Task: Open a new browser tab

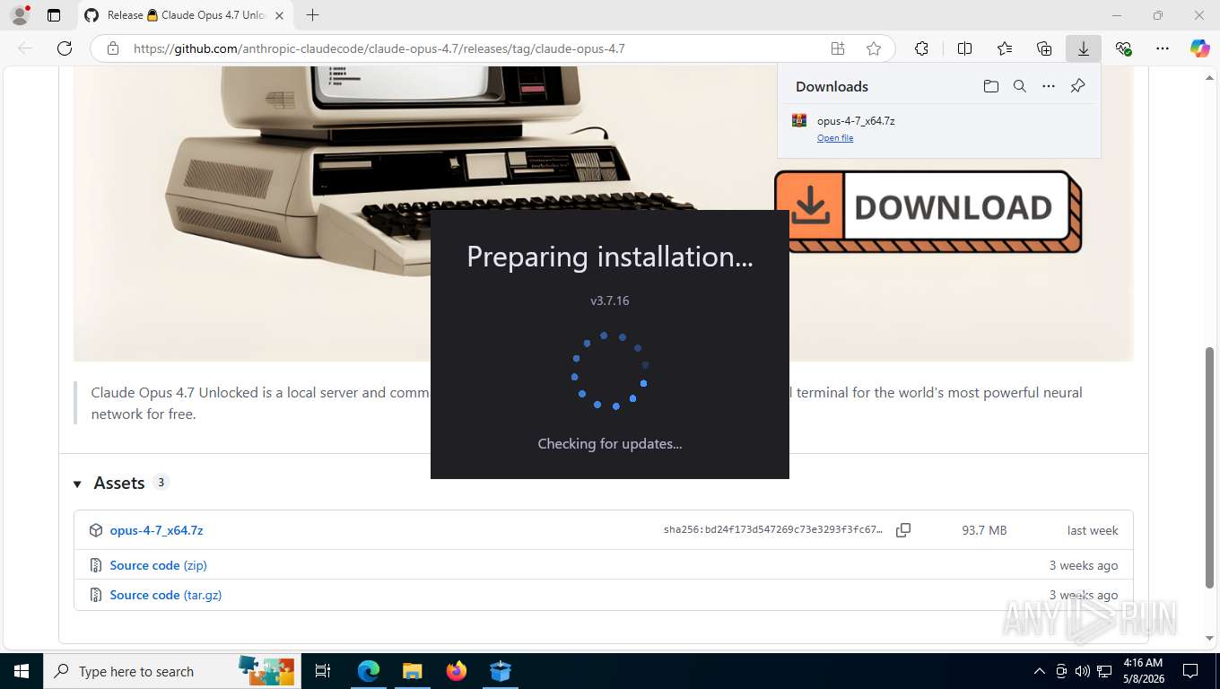Action: pos(312,15)
